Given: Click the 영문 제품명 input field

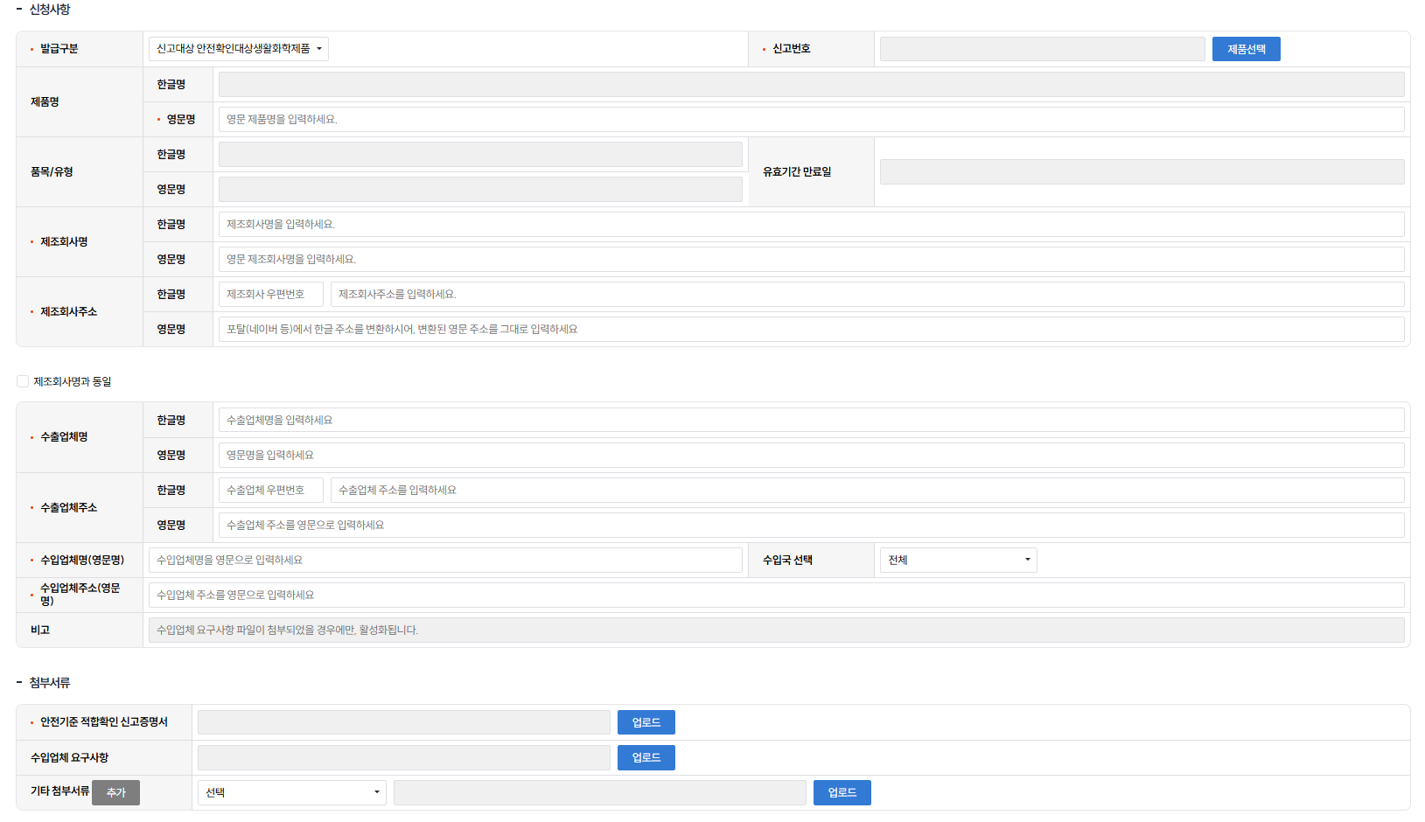Looking at the screenshot, I should [x=811, y=119].
